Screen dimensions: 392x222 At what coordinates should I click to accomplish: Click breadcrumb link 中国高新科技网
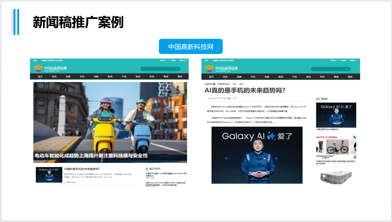point(223,84)
